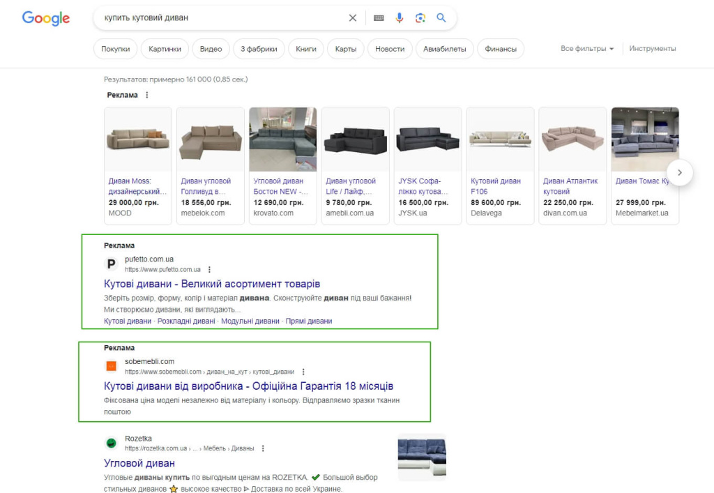
Task: Select the Новости filter tab
Action: tap(390, 49)
